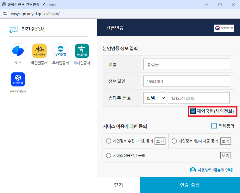Click the site info icon in address bar
Image resolution: width=240 pixels, height=193 pixels.
click(x=5, y=14)
